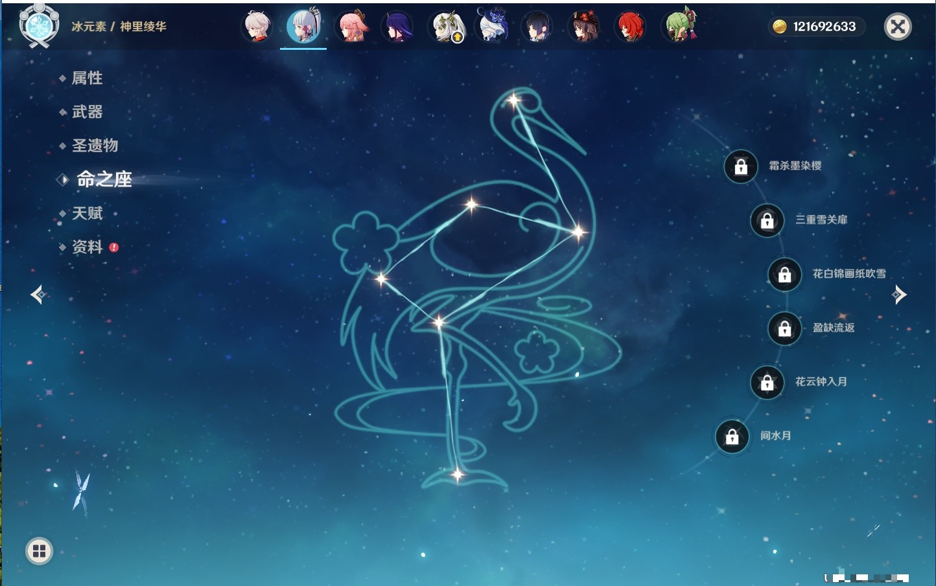Viewport: 936px width, 586px height.
Task: Select Kazuha's avatar with white hair and red streak
Action: click(257, 27)
